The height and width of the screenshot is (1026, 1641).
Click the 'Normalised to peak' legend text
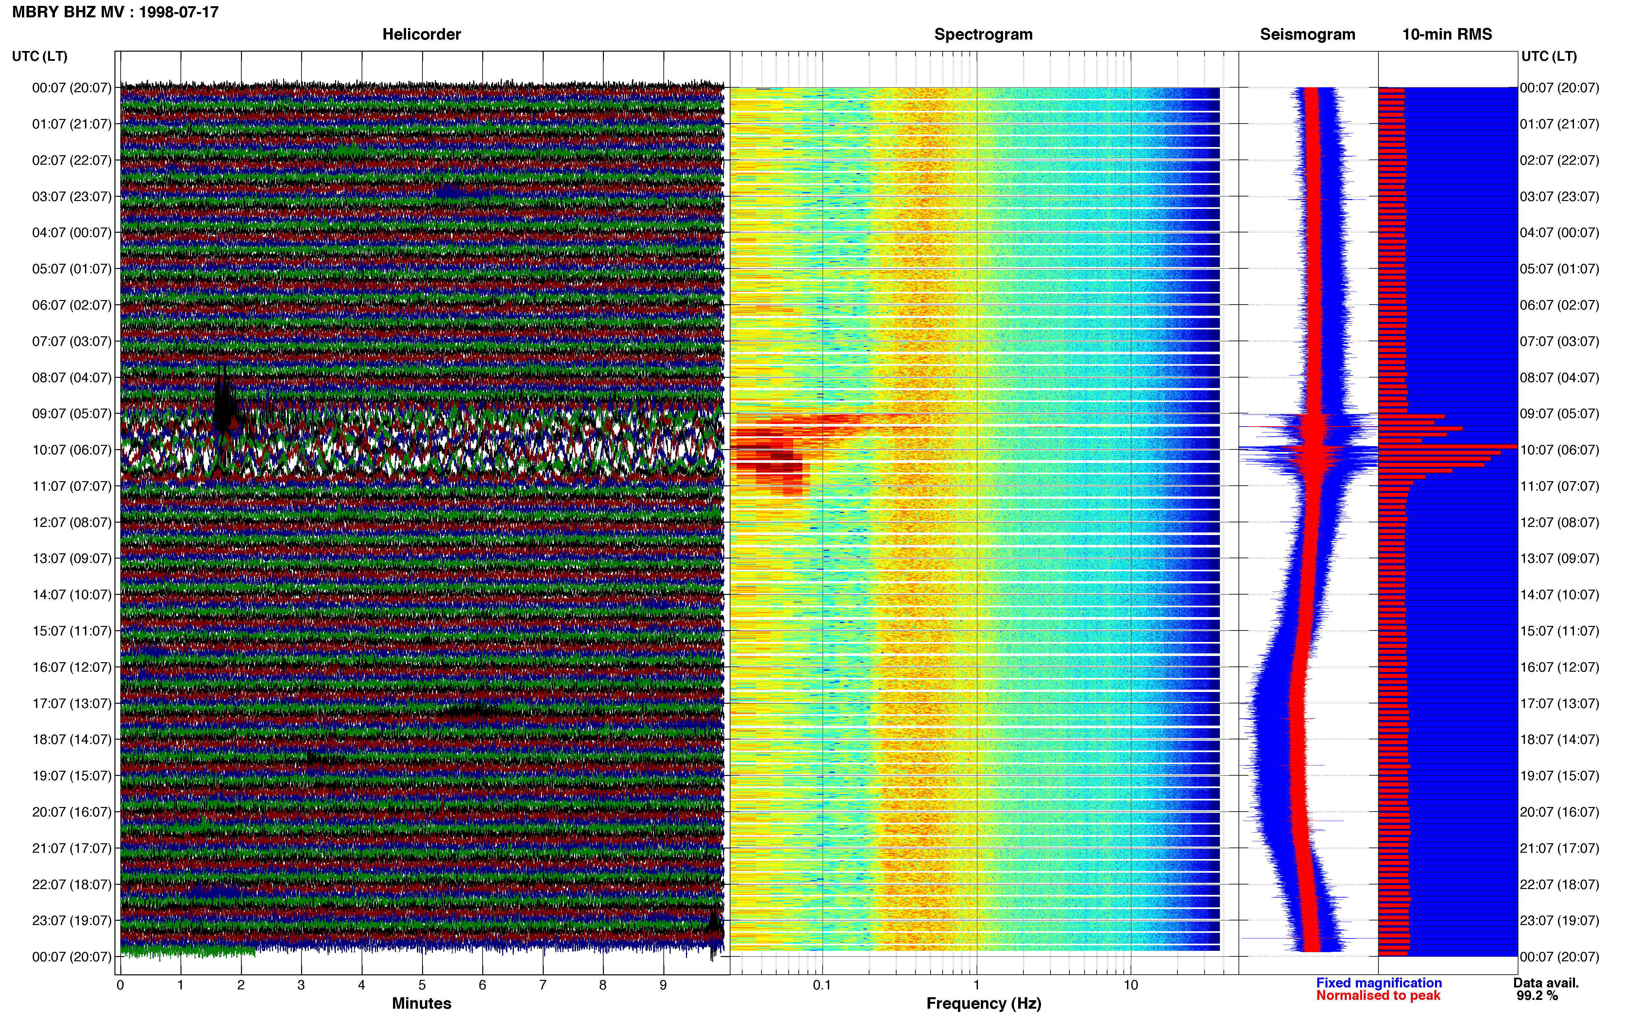pos(1378,996)
